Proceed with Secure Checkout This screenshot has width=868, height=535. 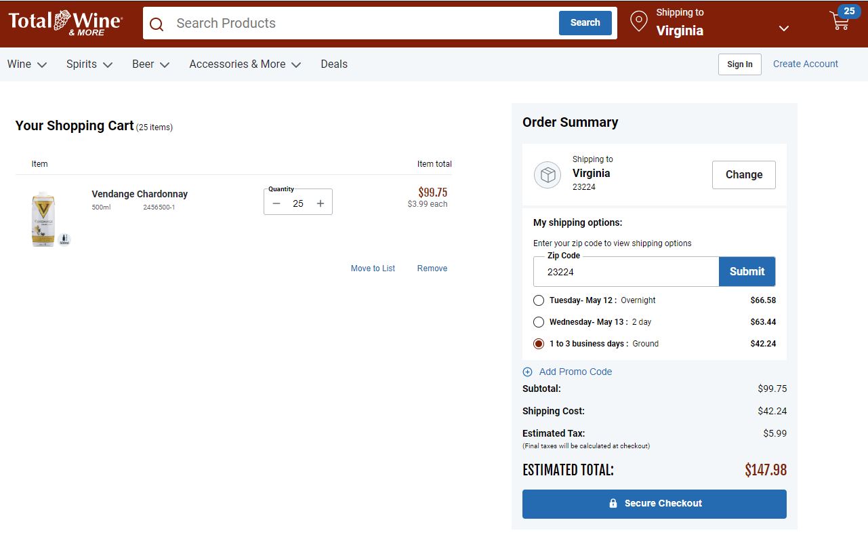tap(655, 504)
